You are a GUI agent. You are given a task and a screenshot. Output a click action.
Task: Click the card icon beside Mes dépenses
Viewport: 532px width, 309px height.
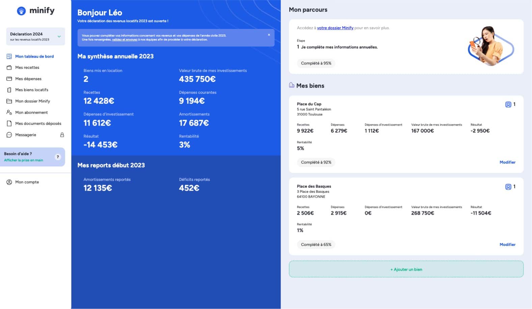9,79
